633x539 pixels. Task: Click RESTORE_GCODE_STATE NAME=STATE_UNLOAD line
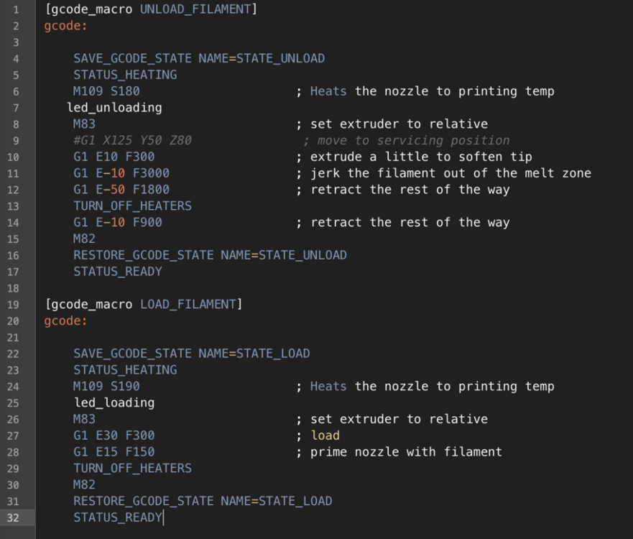coord(210,255)
